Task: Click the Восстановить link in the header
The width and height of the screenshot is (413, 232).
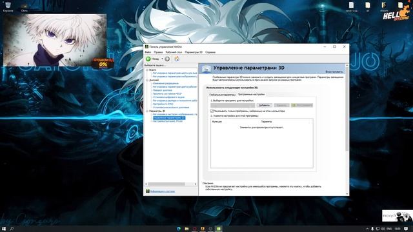Action: pos(334,72)
